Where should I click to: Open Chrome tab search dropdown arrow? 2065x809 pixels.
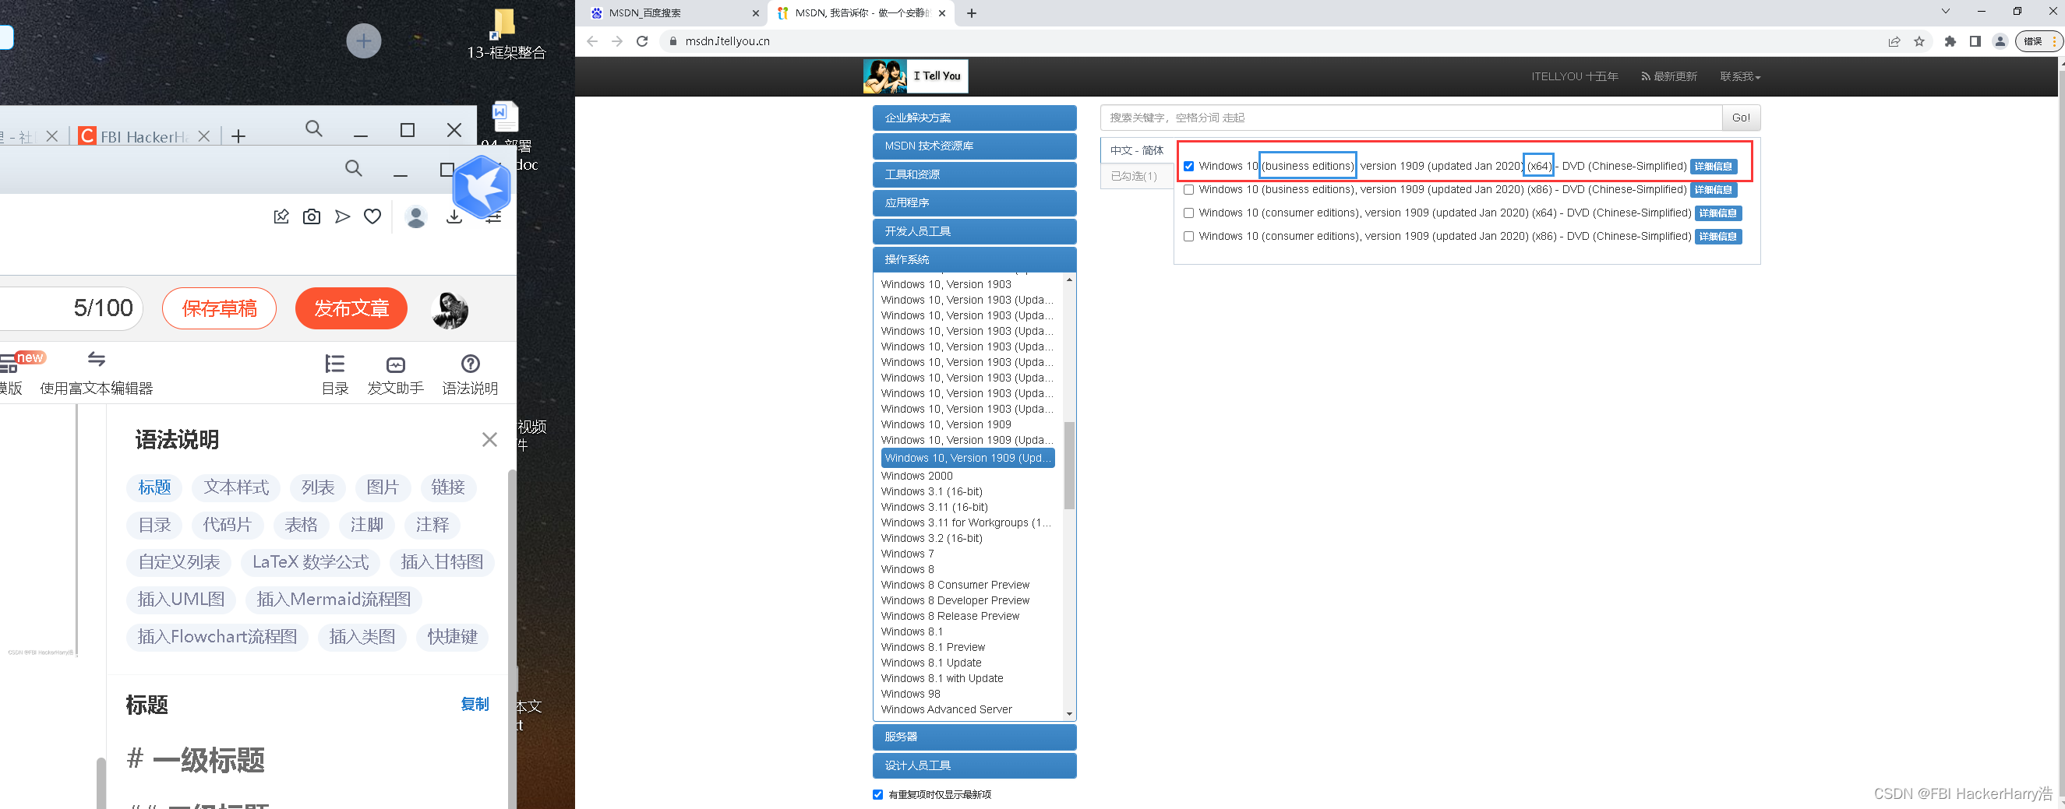[x=1945, y=11]
